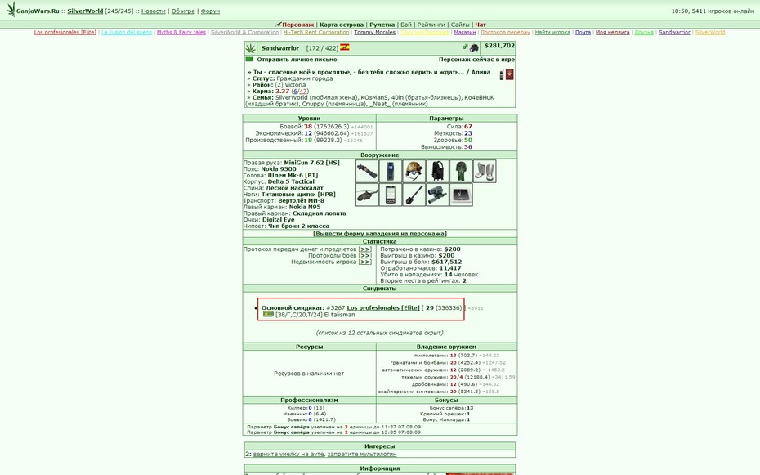Open the Персонаж menu item
The image size is (760, 475).
pos(297,25)
